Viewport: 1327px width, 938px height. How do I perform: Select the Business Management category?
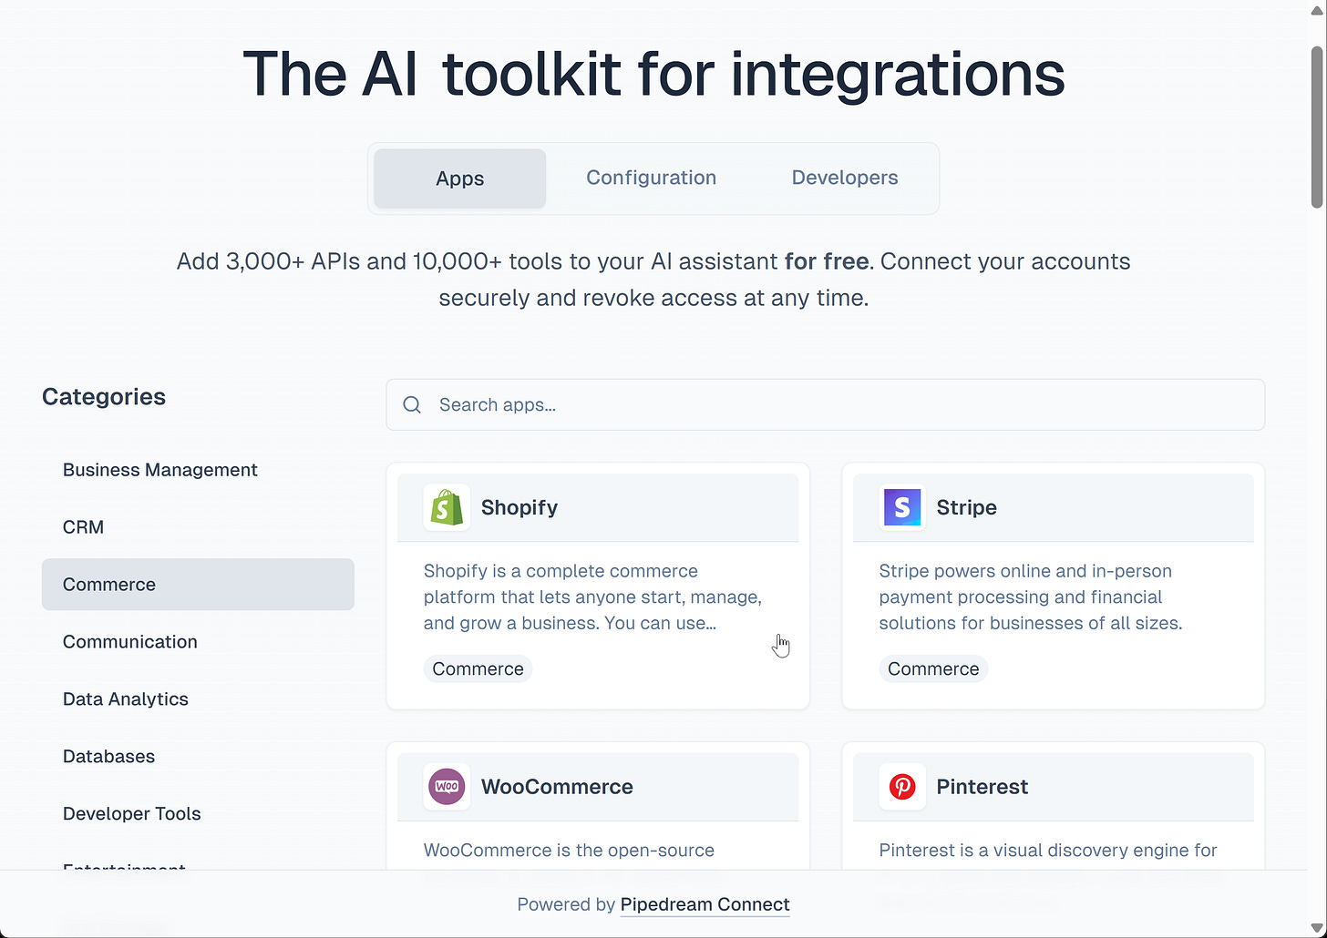[x=159, y=470]
